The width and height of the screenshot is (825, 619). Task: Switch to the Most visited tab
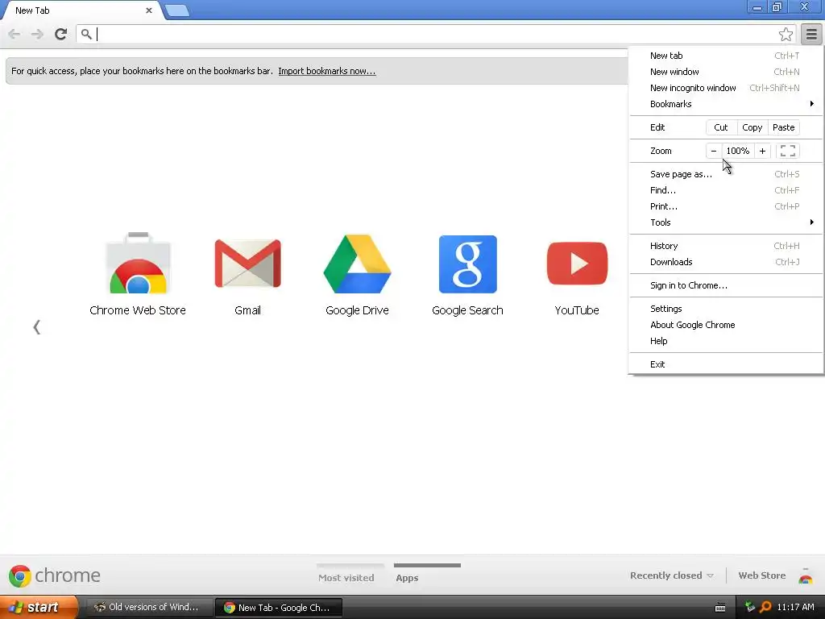pos(346,577)
